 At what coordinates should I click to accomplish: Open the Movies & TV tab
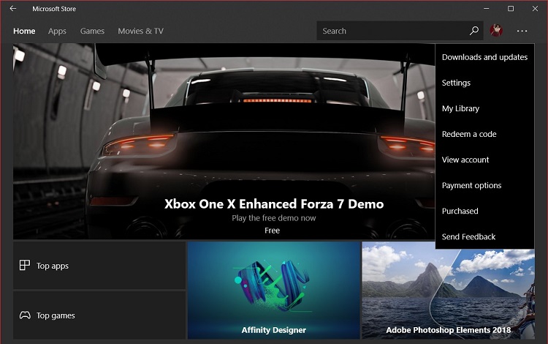tap(140, 31)
